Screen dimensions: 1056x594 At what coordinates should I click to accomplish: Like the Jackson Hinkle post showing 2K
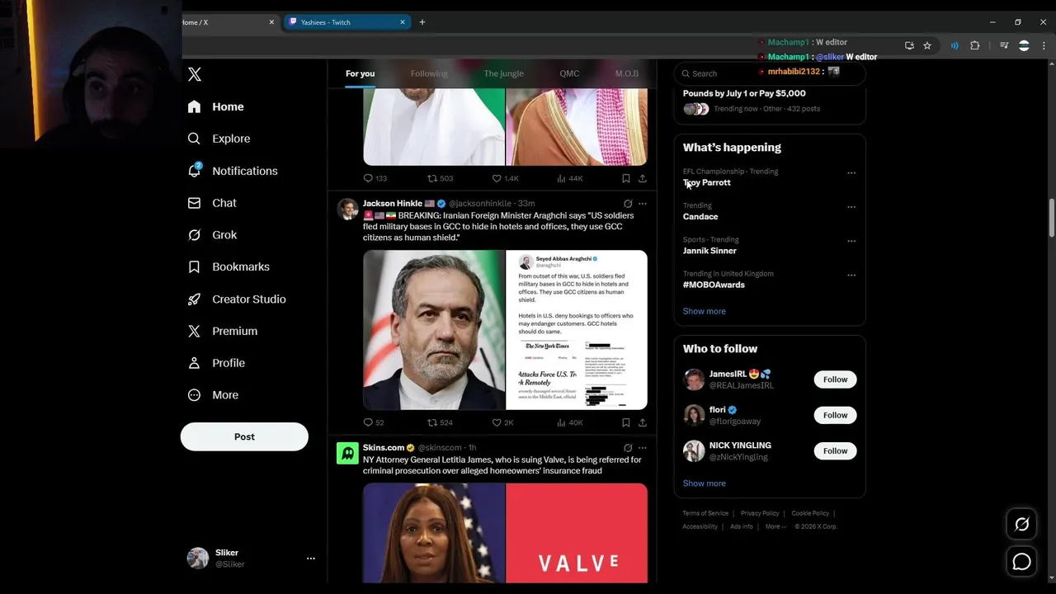[502, 422]
